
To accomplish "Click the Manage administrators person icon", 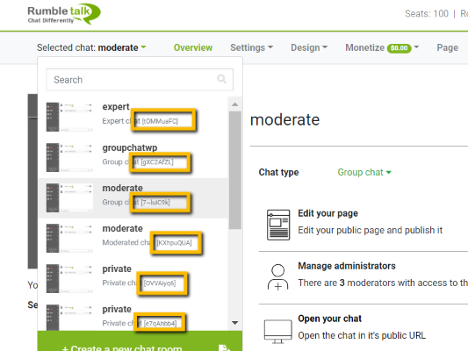I will pyautogui.click(x=277, y=277).
